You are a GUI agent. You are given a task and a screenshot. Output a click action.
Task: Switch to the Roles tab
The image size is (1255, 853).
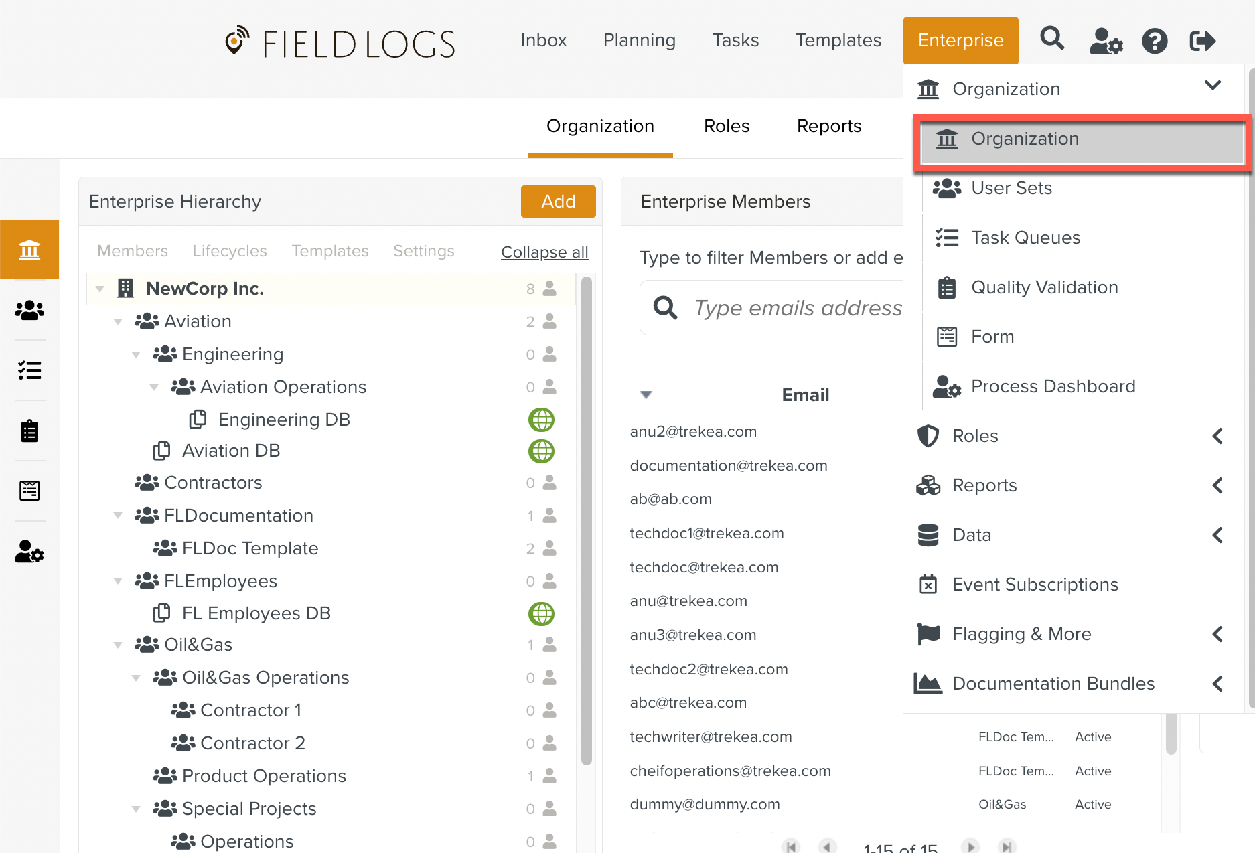point(726,126)
